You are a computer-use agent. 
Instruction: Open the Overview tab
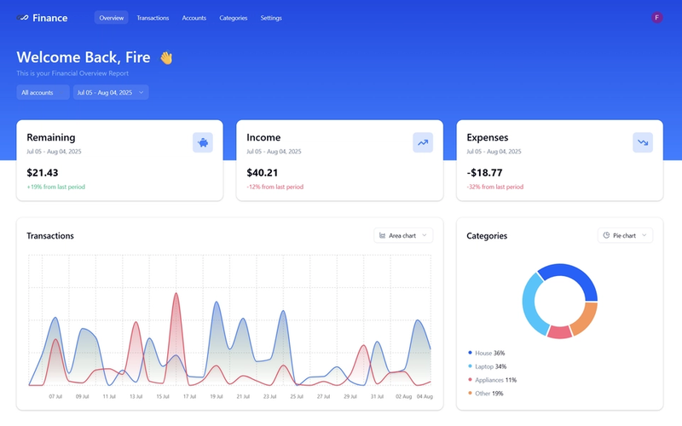click(112, 18)
